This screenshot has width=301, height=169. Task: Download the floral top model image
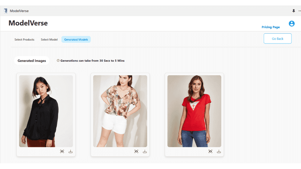click(x=145, y=151)
